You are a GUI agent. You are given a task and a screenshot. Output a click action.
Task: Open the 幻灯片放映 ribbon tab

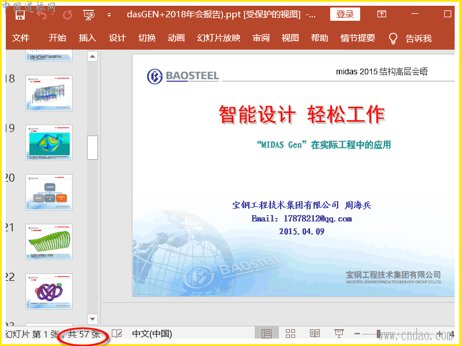tap(219, 38)
